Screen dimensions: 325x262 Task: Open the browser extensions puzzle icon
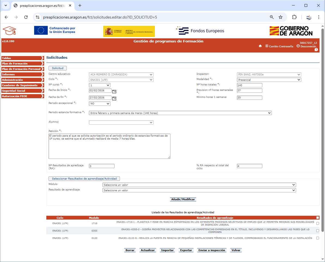[294, 17]
